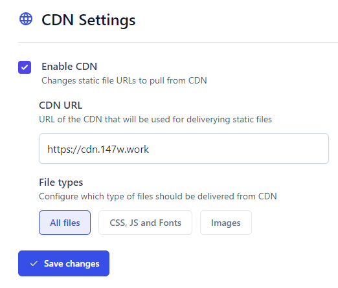338x288 pixels.
Task: Click the divider line under the heading
Action: pyautogui.click(x=178, y=42)
